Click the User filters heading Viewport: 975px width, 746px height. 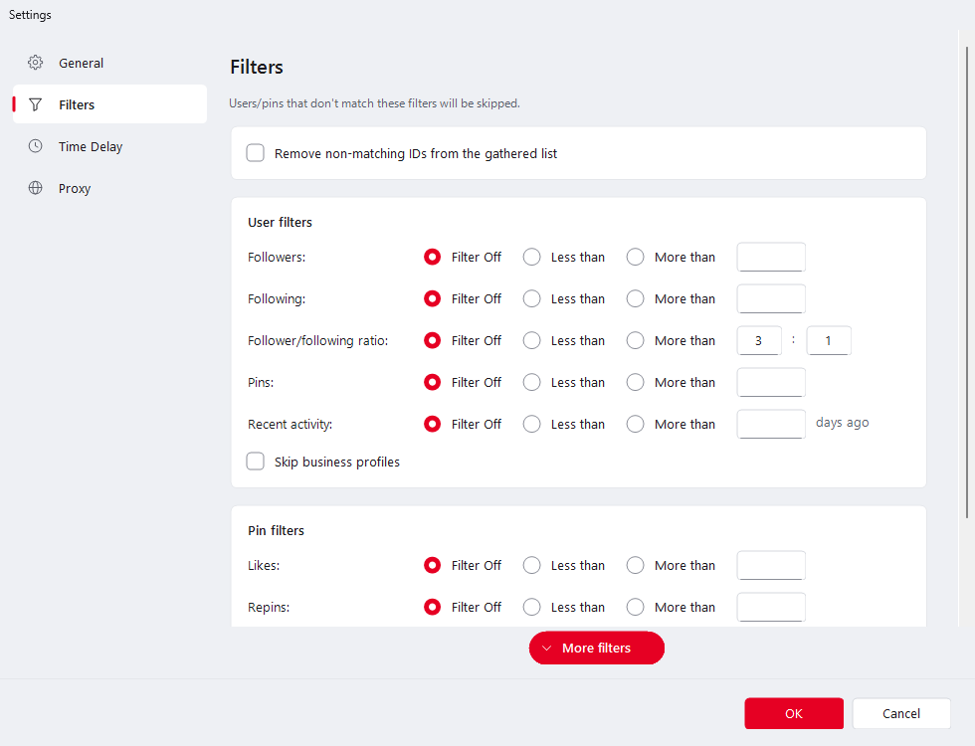tap(280, 222)
